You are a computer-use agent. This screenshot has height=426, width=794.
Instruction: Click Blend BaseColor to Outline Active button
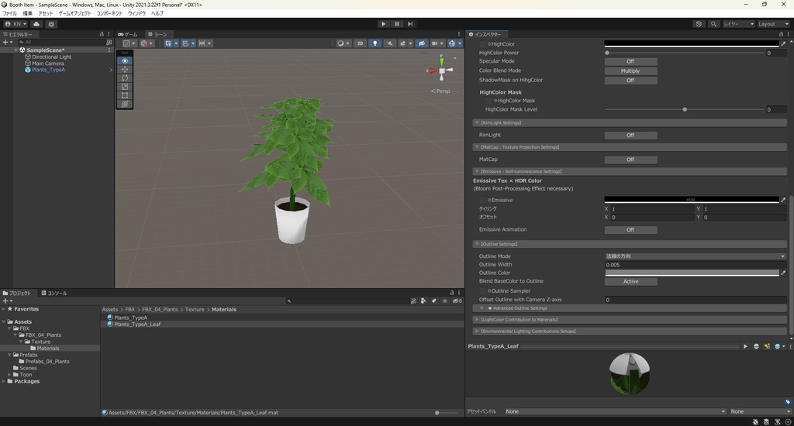[630, 281]
